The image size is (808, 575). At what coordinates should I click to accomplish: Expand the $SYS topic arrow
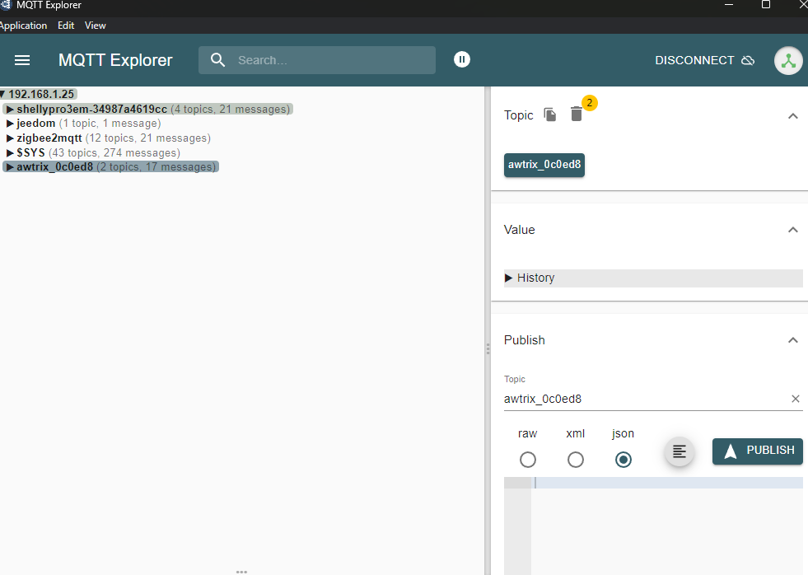10,153
